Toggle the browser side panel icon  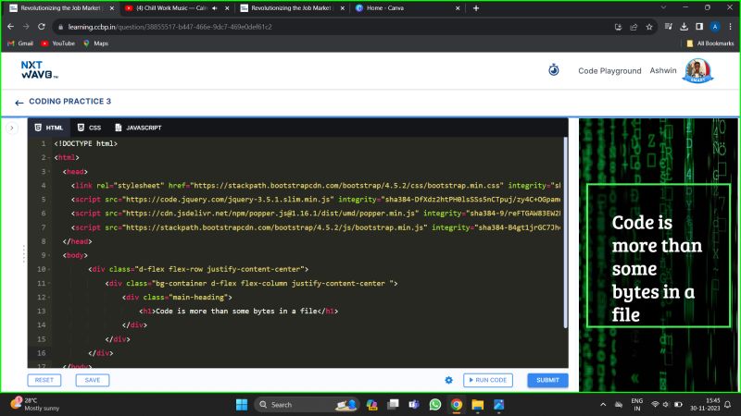[x=699, y=27]
